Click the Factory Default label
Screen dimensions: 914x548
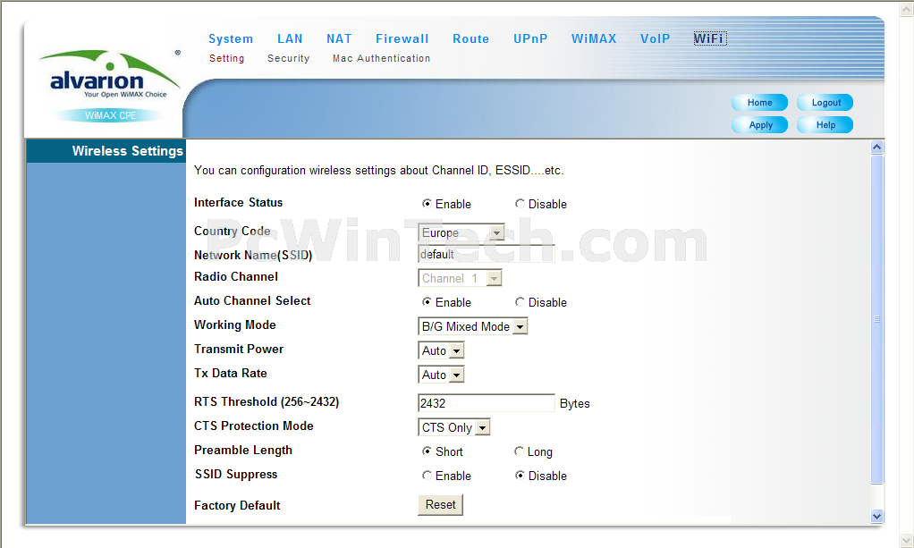[237, 505]
